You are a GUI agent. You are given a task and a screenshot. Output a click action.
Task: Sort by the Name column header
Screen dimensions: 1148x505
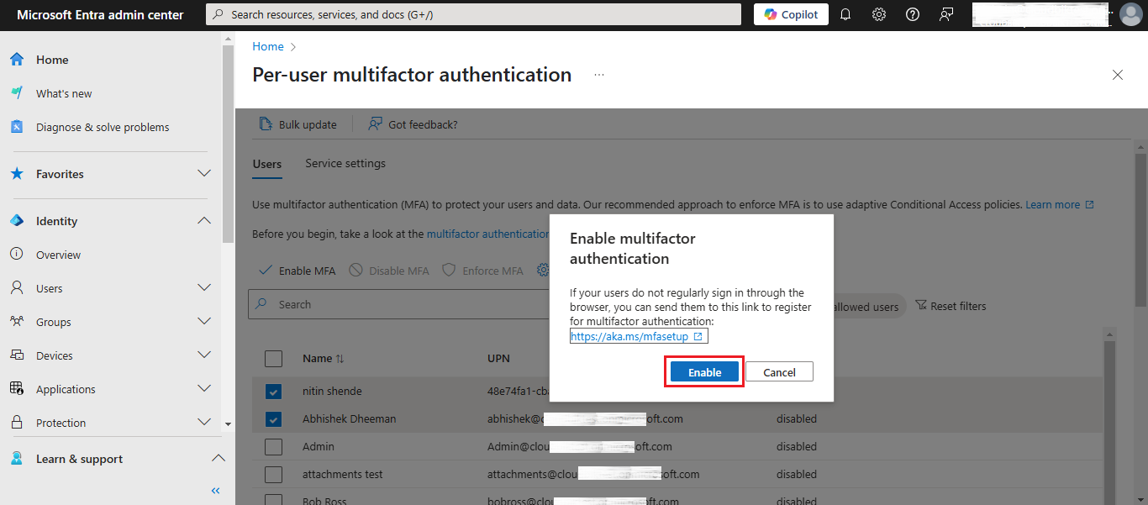pyautogui.click(x=324, y=358)
